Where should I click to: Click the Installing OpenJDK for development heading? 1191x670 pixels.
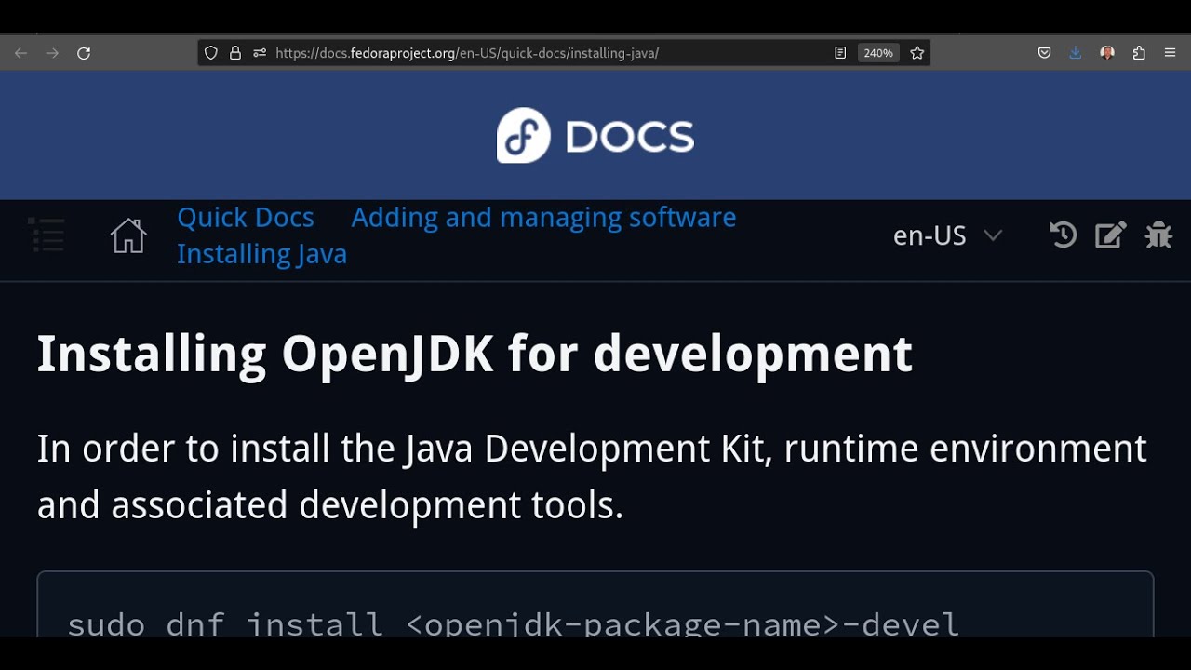[x=475, y=355]
